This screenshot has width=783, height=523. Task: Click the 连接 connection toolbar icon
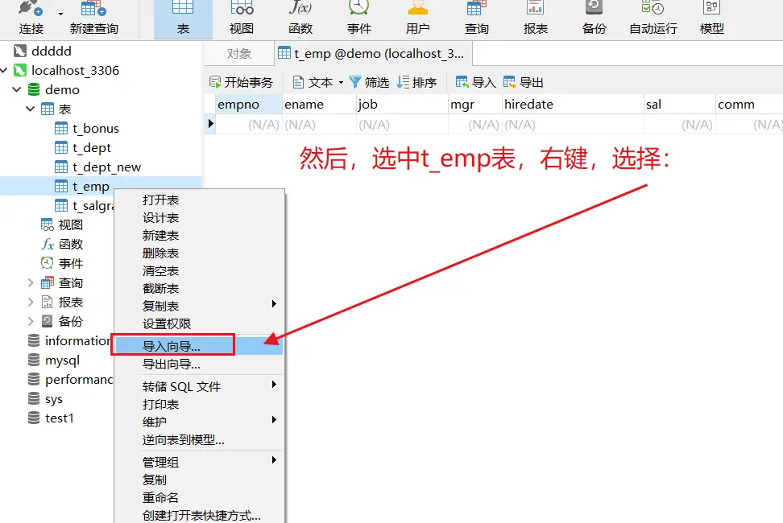31,18
